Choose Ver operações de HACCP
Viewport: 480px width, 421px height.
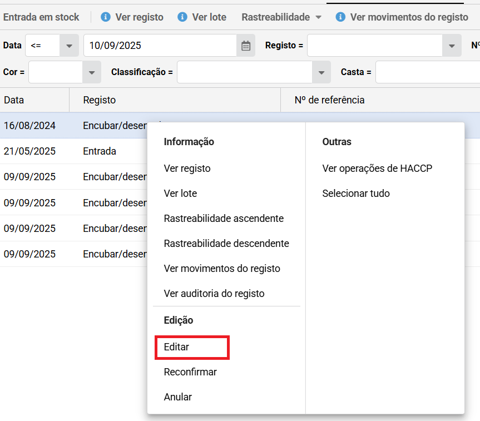377,169
